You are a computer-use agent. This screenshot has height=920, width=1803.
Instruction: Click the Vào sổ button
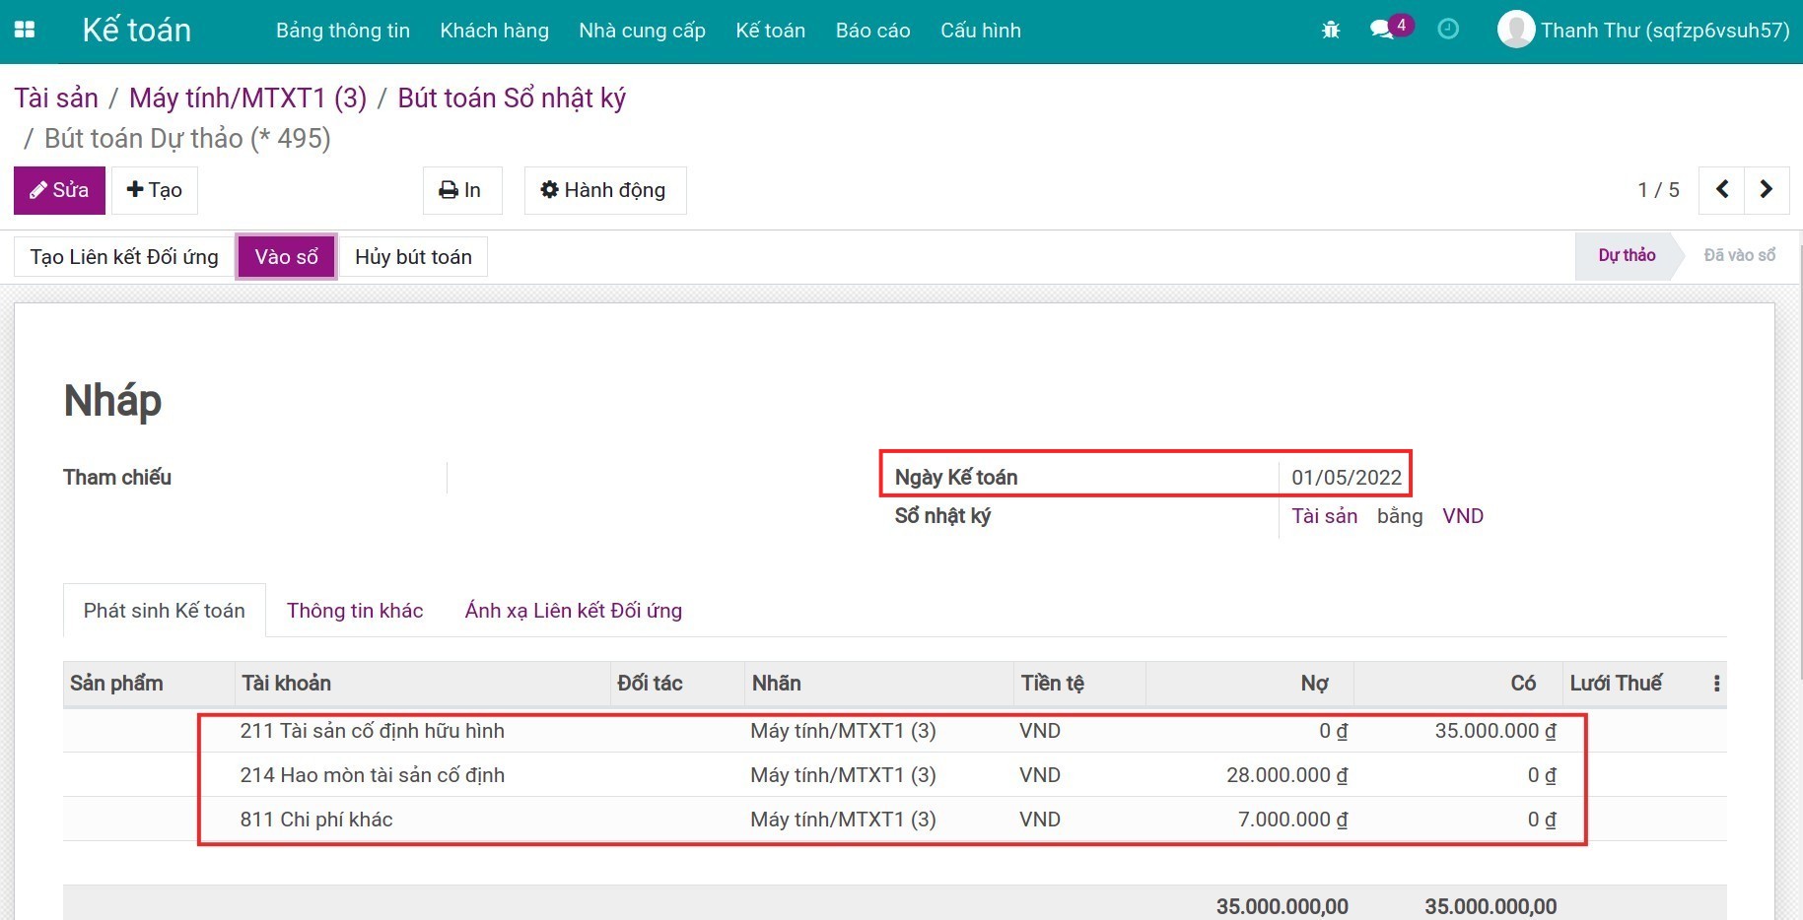click(286, 257)
